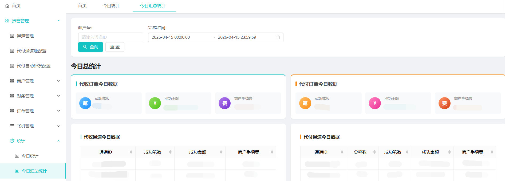
Task: Click the 运营管理 grid icon
Action: point(7,21)
